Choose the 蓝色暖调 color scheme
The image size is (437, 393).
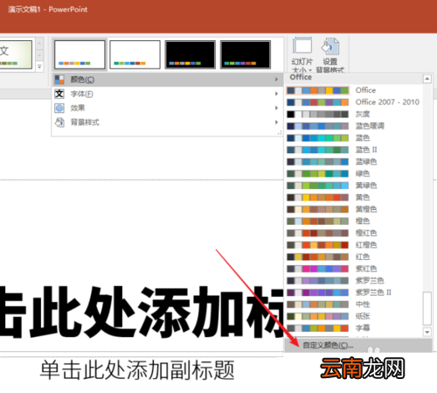353,126
